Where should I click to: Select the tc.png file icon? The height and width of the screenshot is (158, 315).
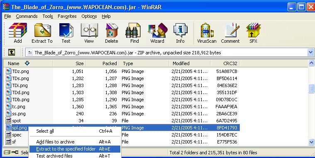coord(8,107)
